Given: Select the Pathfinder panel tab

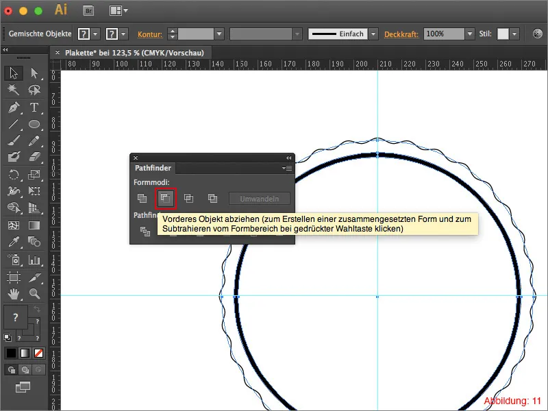Looking at the screenshot, I should point(153,168).
